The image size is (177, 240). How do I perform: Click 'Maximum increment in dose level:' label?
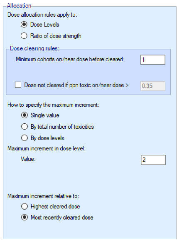(47, 148)
